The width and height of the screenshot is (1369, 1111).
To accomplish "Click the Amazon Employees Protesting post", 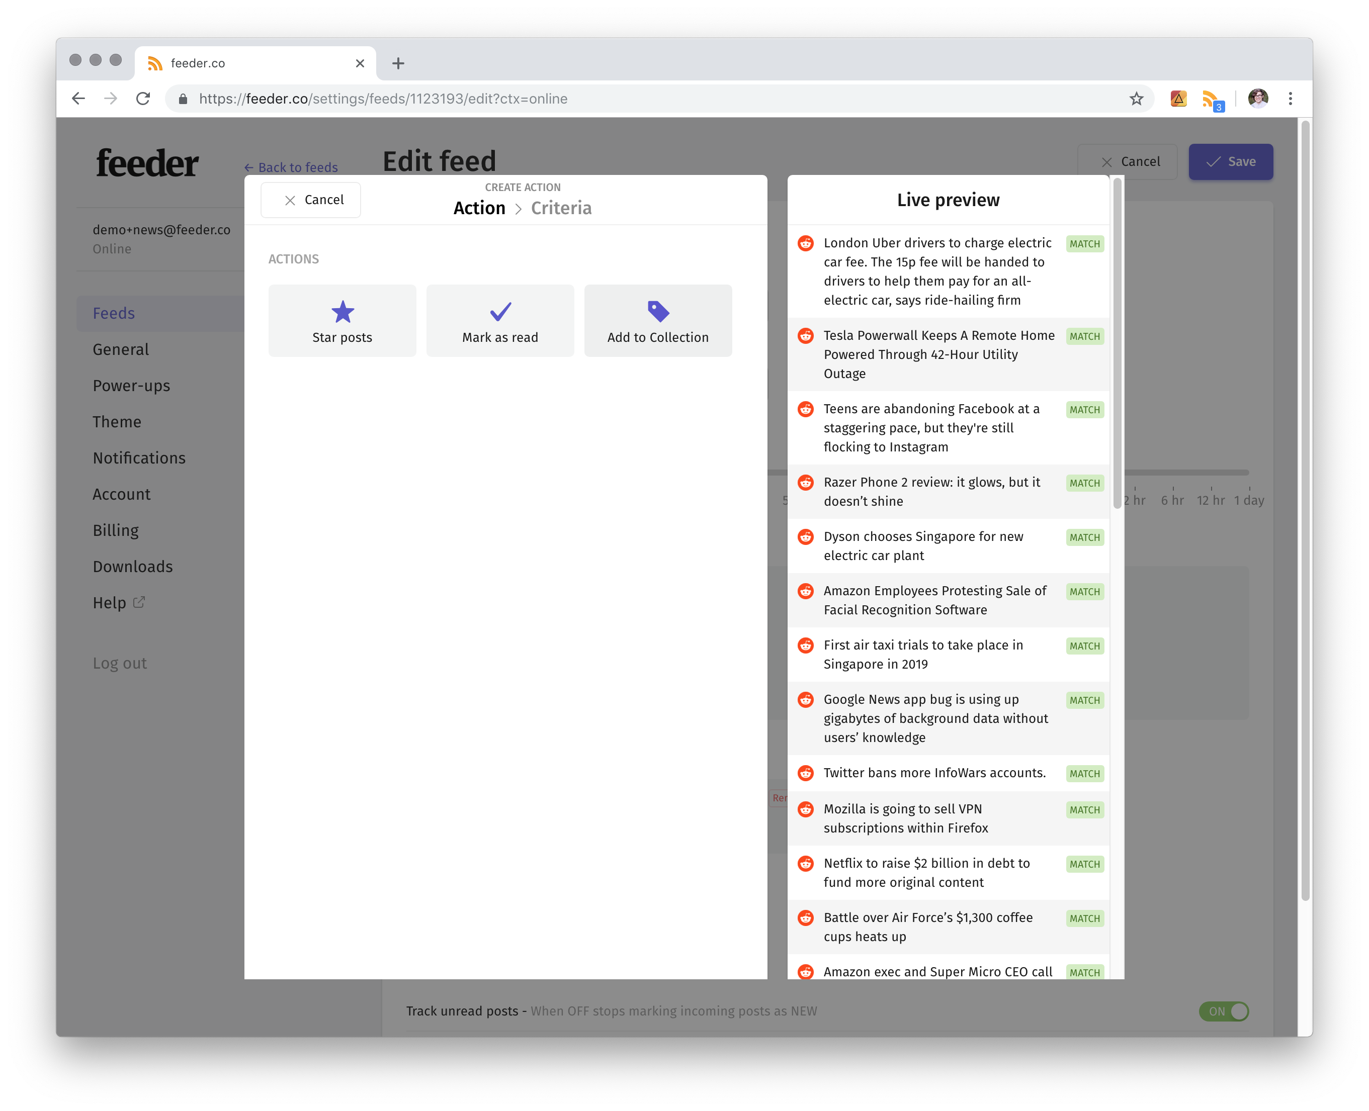I will [949, 600].
